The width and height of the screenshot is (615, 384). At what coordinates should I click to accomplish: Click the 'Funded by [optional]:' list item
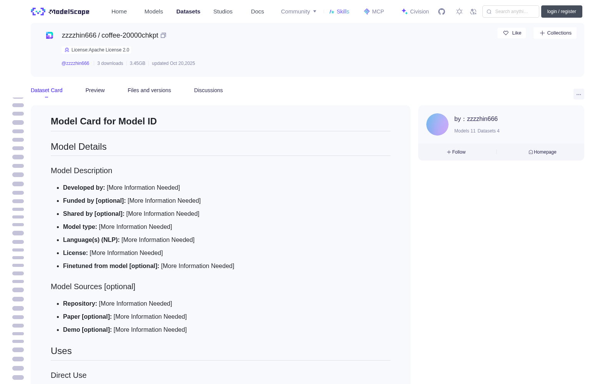(x=132, y=201)
